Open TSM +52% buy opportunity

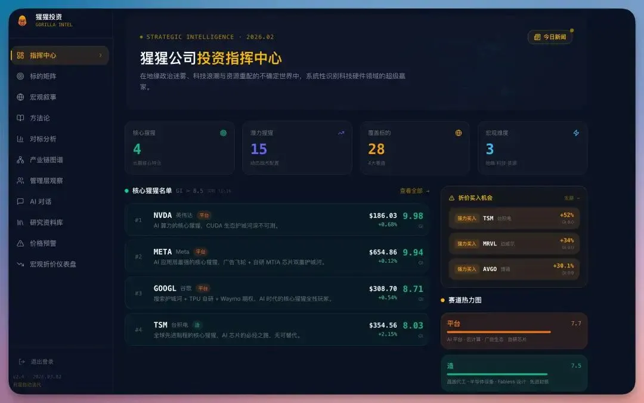pos(514,219)
